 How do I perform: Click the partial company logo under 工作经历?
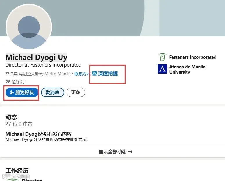click(12, 180)
